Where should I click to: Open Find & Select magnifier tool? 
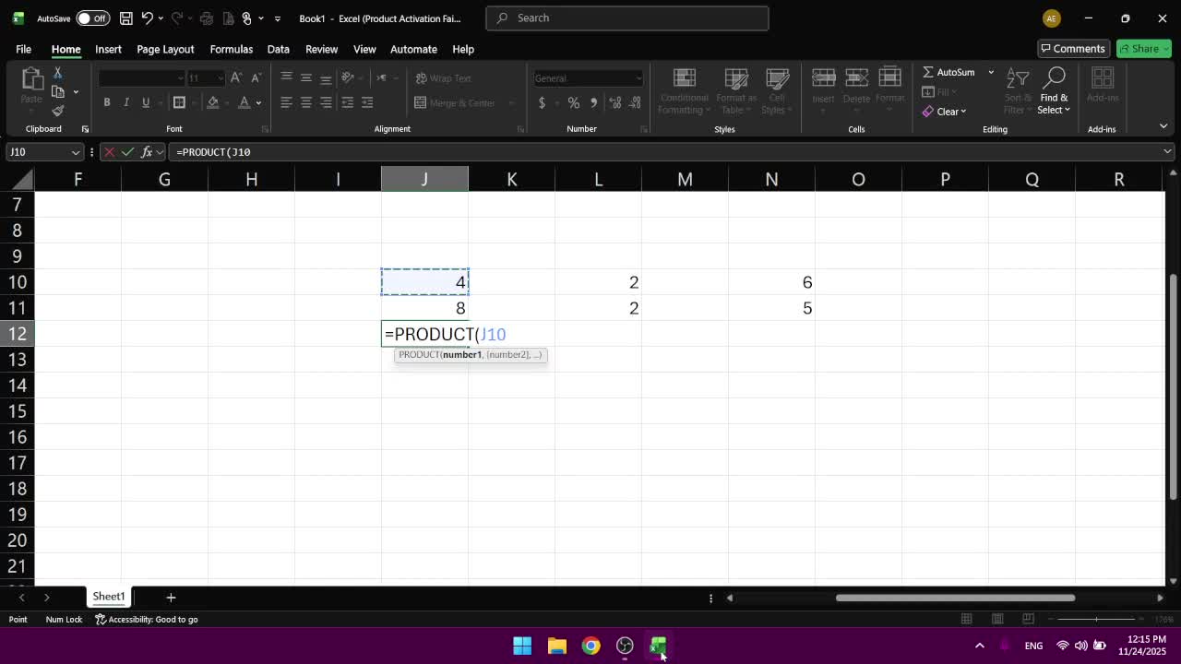[1053, 90]
